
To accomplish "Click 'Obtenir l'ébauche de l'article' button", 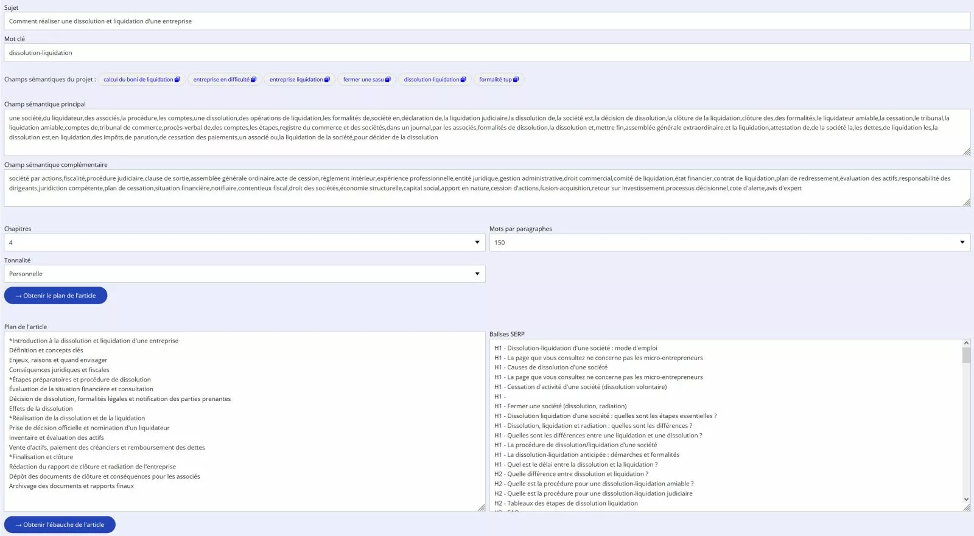I will pyautogui.click(x=60, y=524).
